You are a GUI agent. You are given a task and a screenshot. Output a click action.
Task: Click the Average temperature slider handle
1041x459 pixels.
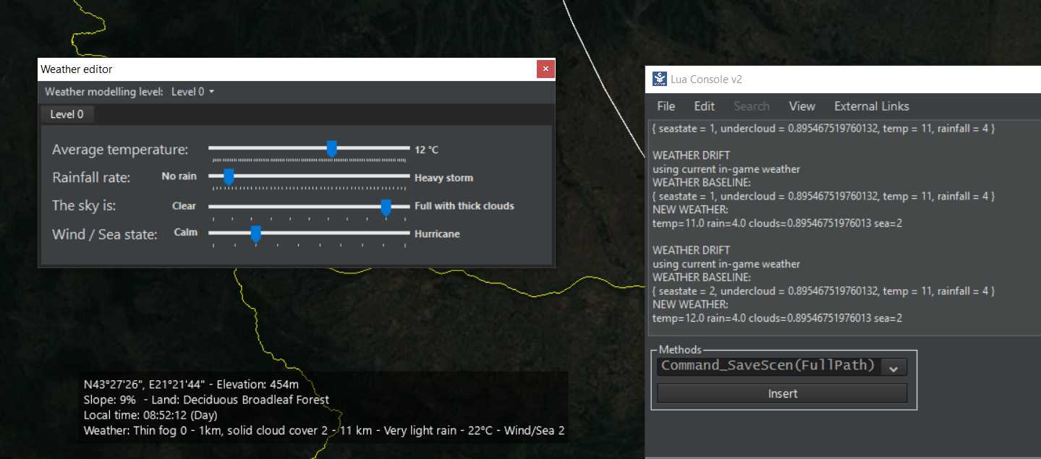[331, 149]
